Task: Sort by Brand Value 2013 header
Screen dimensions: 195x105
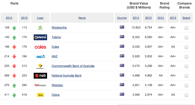Action: point(148,18)
